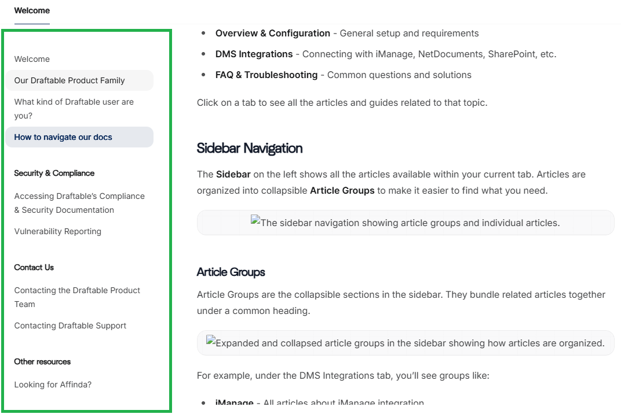Click the broken image icon in Article Groups section
Viewport: 621px width, 414px height.
[210, 339]
